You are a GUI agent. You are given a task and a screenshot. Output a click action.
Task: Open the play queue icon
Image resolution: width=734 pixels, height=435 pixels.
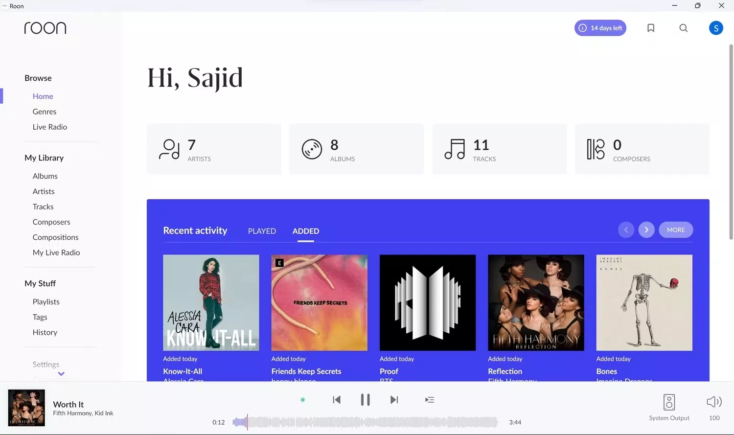tap(430, 400)
